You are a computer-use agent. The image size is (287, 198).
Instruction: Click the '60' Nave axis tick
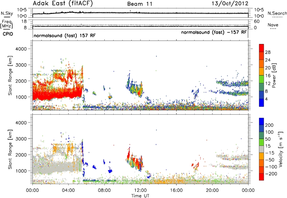(x=257, y=21)
